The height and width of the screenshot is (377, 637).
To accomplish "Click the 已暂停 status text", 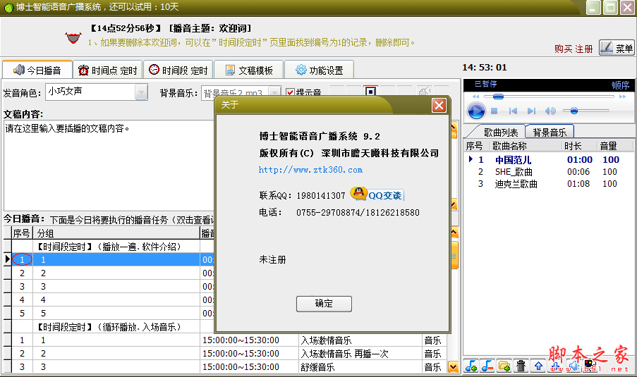I will click(485, 84).
